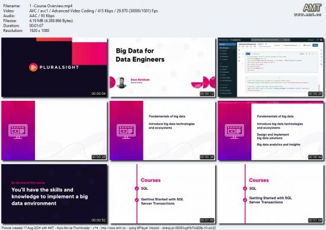326x230 pixels.
Task: Click 'Getting Started with SQL Server Transactions' at 00:01:04
Action: coord(270,200)
